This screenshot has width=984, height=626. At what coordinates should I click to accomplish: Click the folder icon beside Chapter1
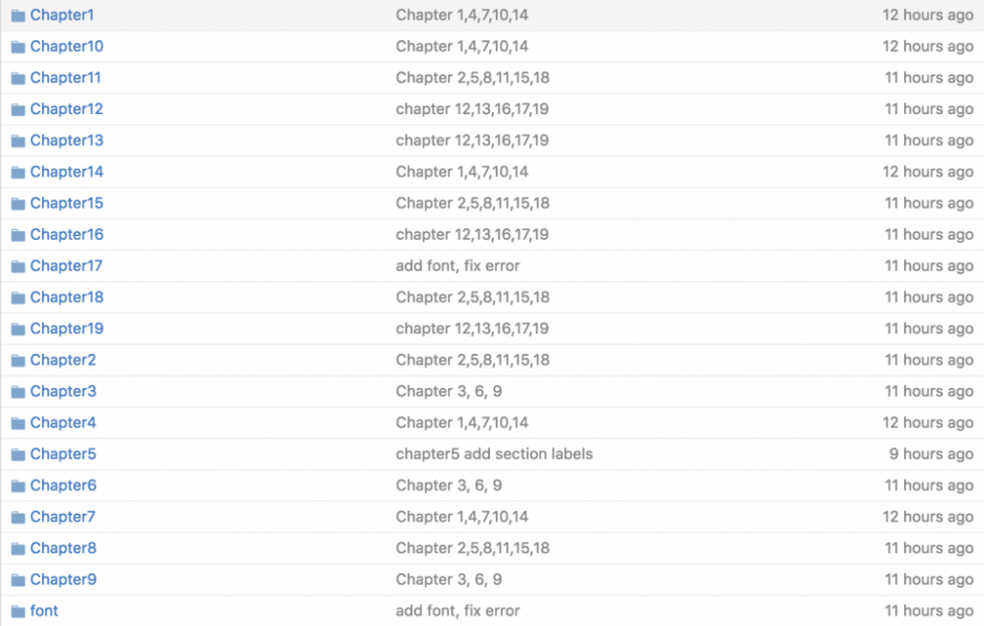(x=18, y=16)
